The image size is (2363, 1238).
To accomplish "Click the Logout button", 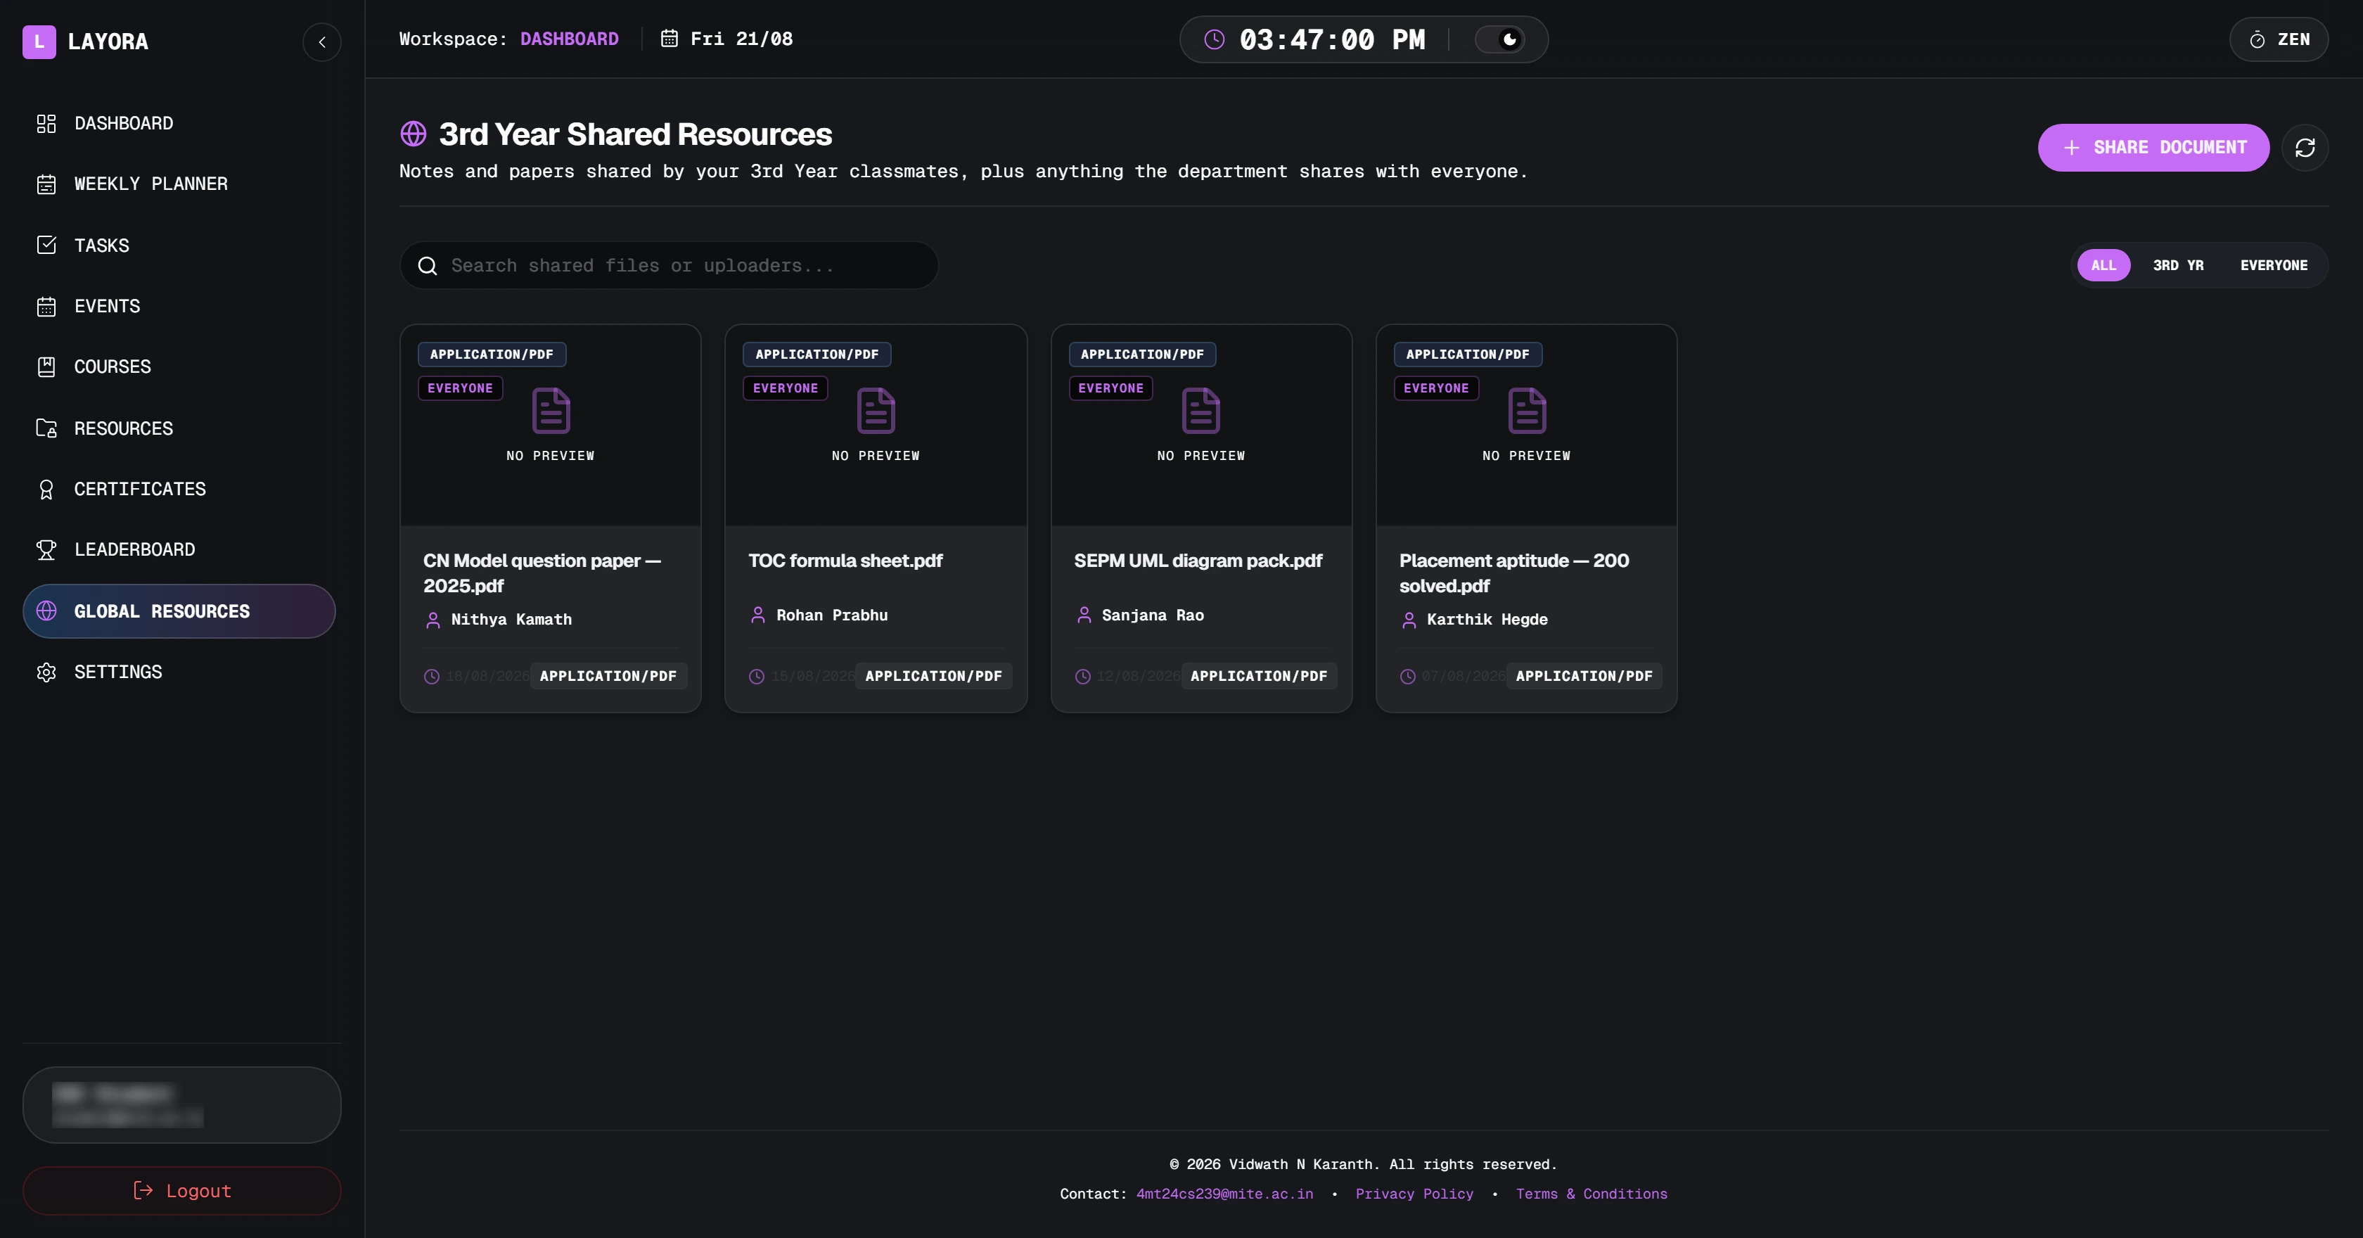I will [x=181, y=1190].
